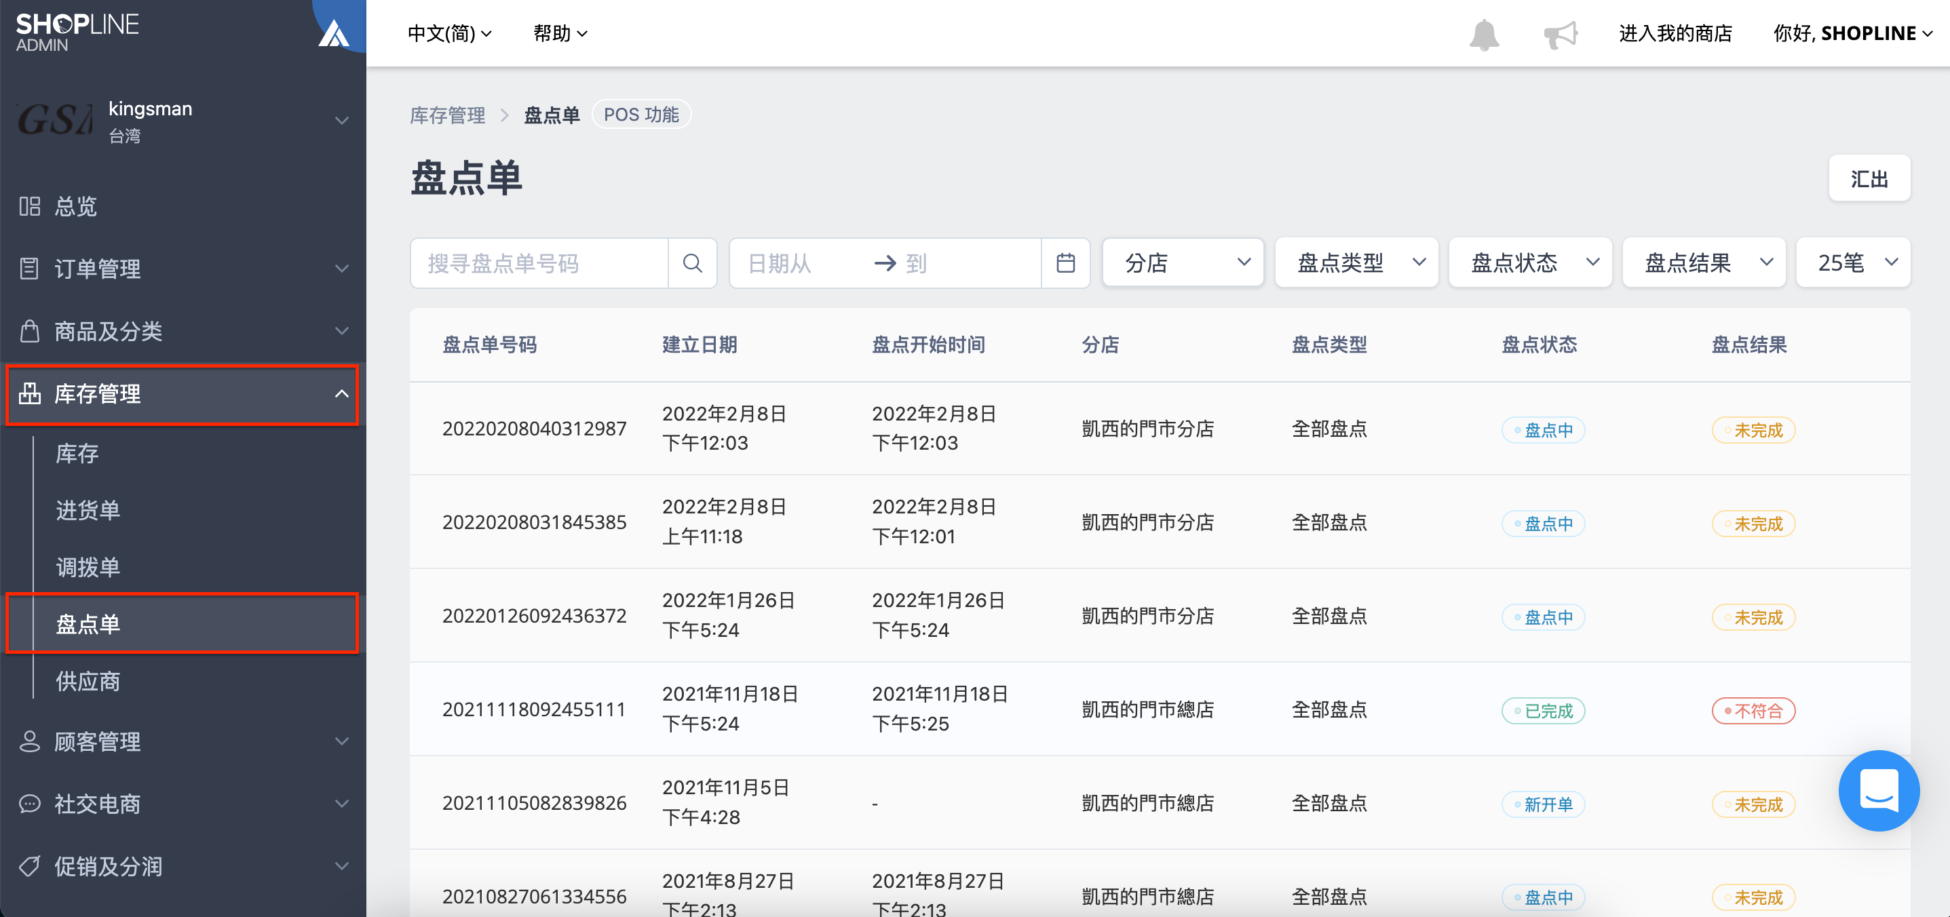1950x917 pixels.
Task: Click the notification bell icon
Action: (x=1483, y=34)
